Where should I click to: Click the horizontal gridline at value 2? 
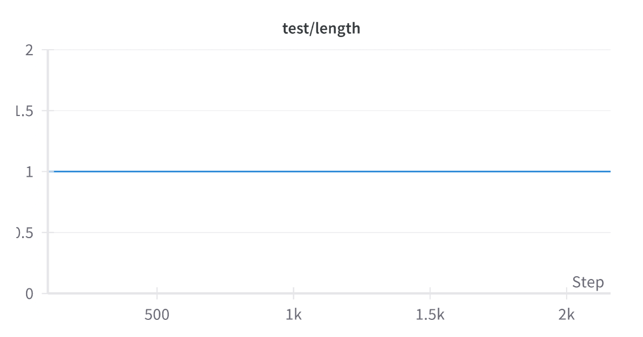(332, 50)
